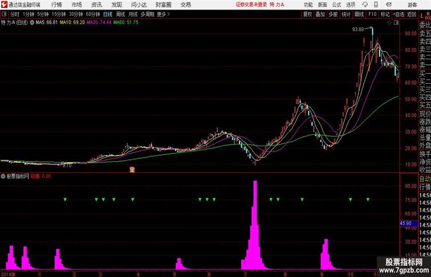Image resolution: width=431 pixels, height=277 pixels.
Task: Switch to the 分时 chart period
Action: click(x=15, y=14)
